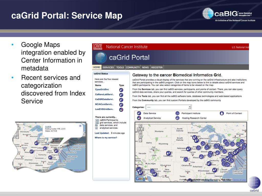The height and width of the screenshot is (196, 262).
Task: Select the Nebraska data service marker
Action: 188,149
